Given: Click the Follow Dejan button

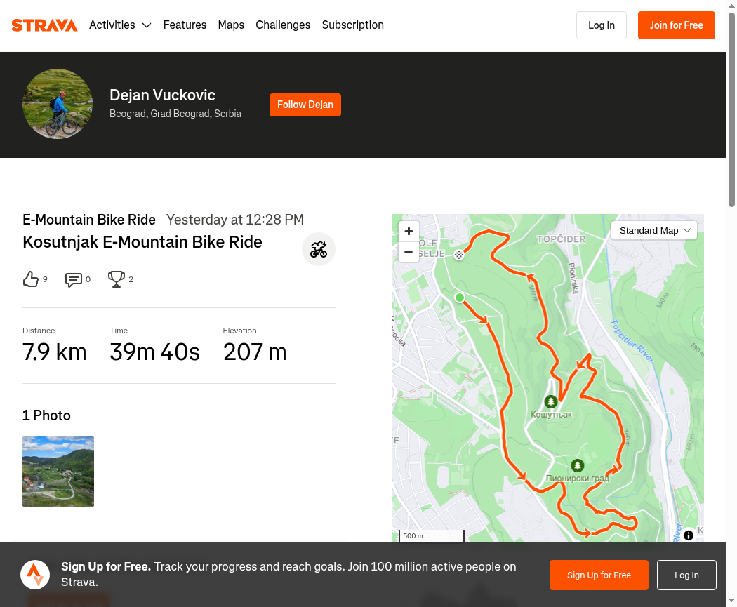Looking at the screenshot, I should pyautogui.click(x=305, y=105).
